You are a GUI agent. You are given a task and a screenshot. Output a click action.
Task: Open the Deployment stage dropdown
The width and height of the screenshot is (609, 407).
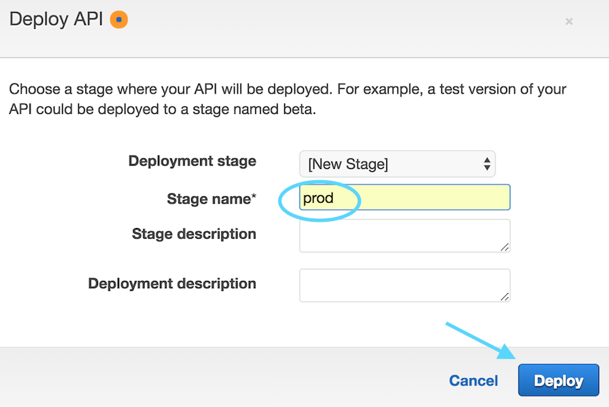[x=398, y=164]
